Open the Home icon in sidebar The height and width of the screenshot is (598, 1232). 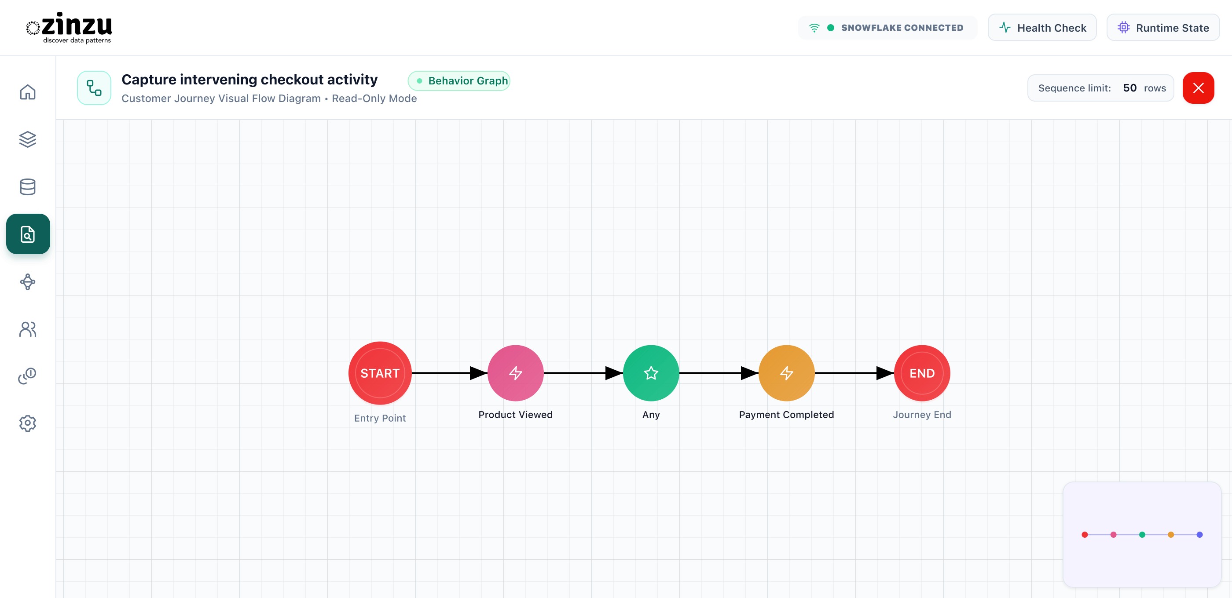point(28,92)
